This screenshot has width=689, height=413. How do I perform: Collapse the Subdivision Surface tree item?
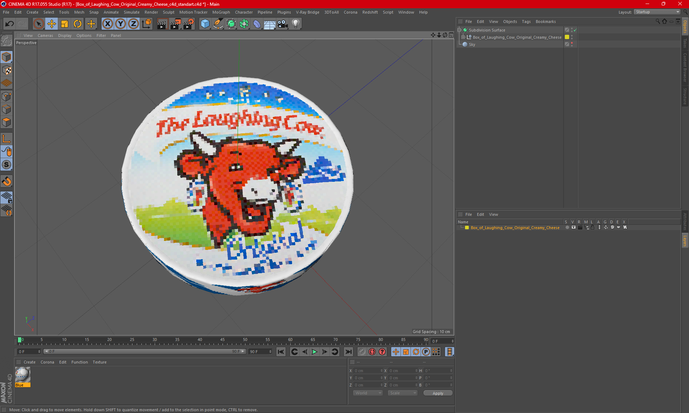pos(459,30)
